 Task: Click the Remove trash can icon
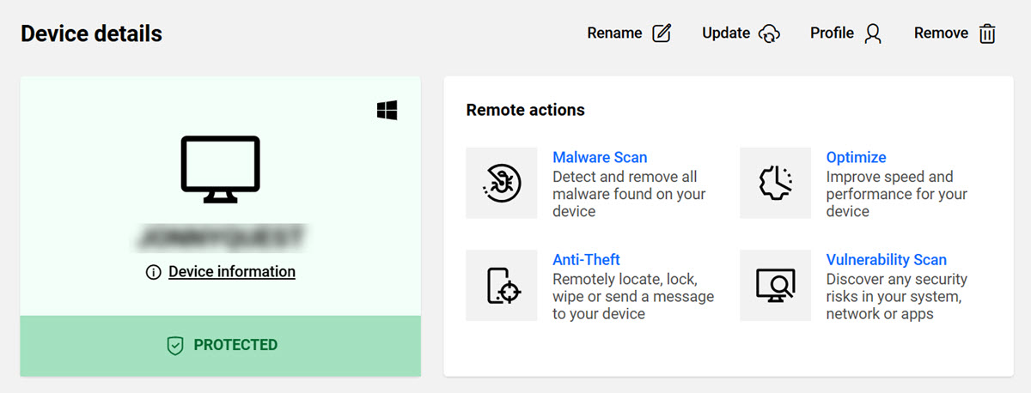(x=988, y=33)
